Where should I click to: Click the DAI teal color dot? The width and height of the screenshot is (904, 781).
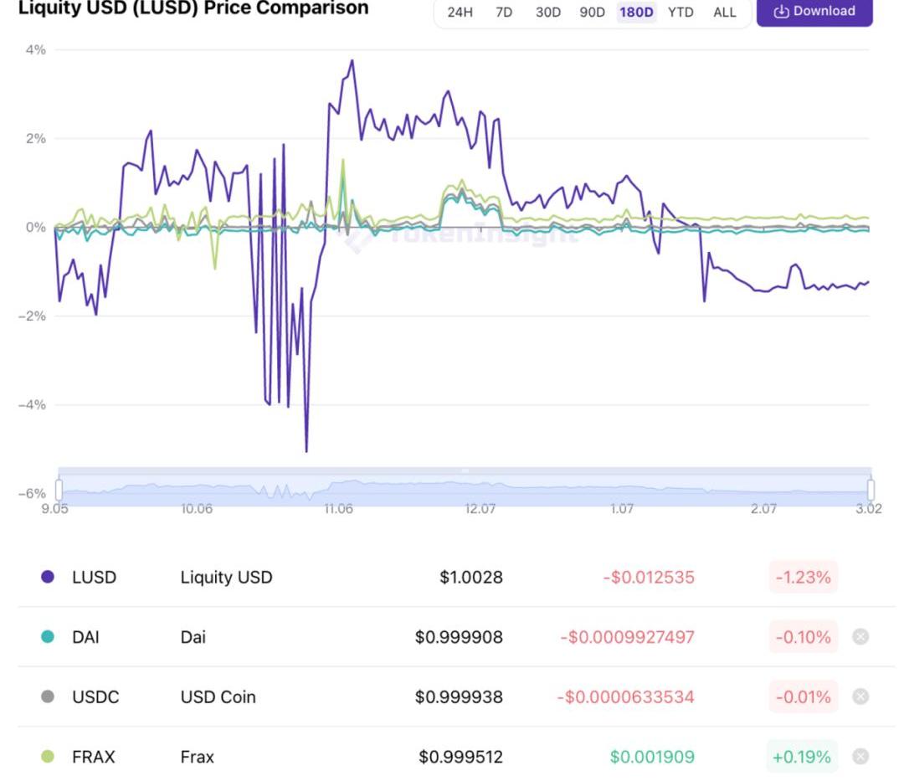48,636
